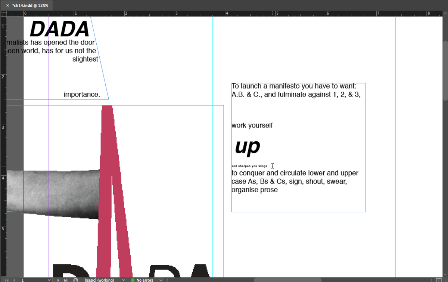Open the page number dropdown
The height and width of the screenshot is (282, 448).
[x=49, y=280]
